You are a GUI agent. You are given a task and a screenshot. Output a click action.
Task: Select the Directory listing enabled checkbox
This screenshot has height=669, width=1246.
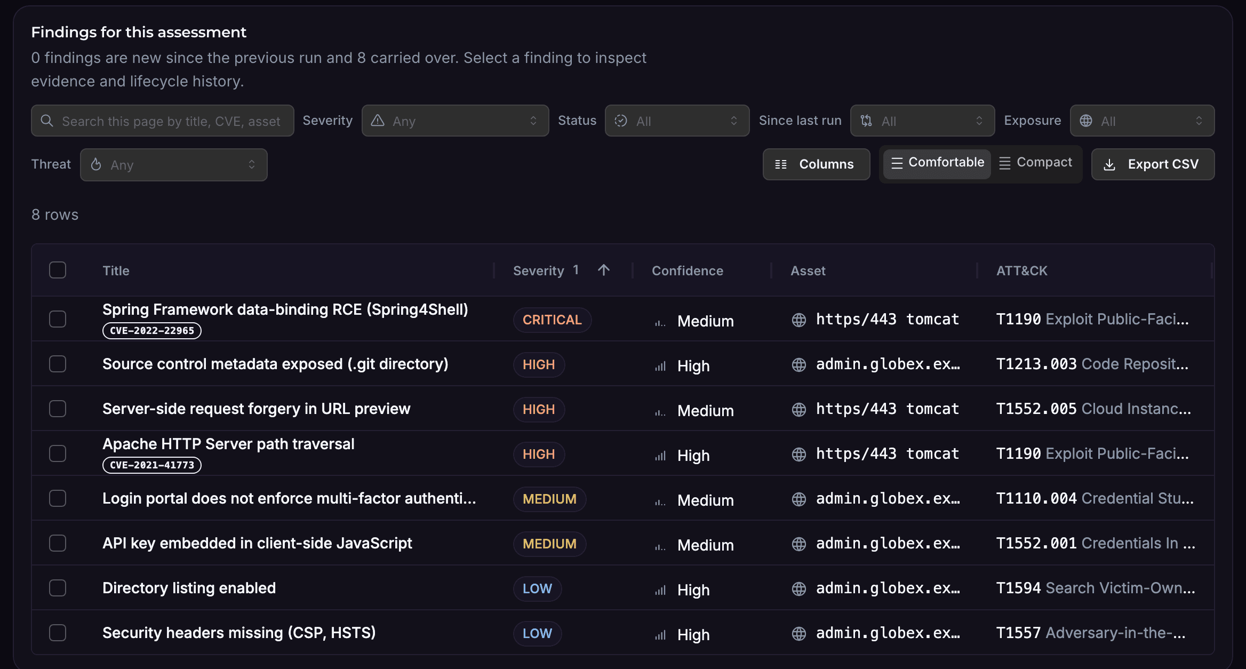[58, 588]
